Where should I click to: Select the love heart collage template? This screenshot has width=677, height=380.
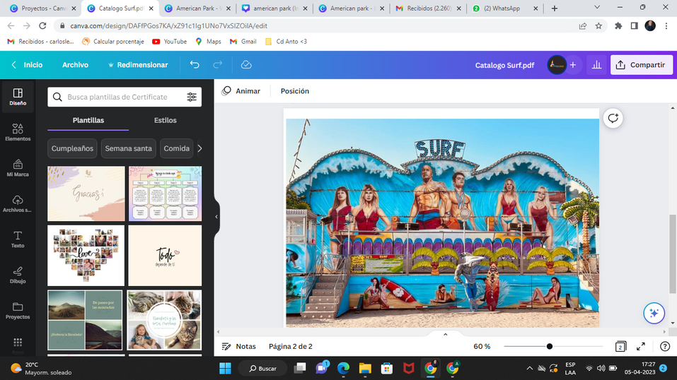click(86, 256)
